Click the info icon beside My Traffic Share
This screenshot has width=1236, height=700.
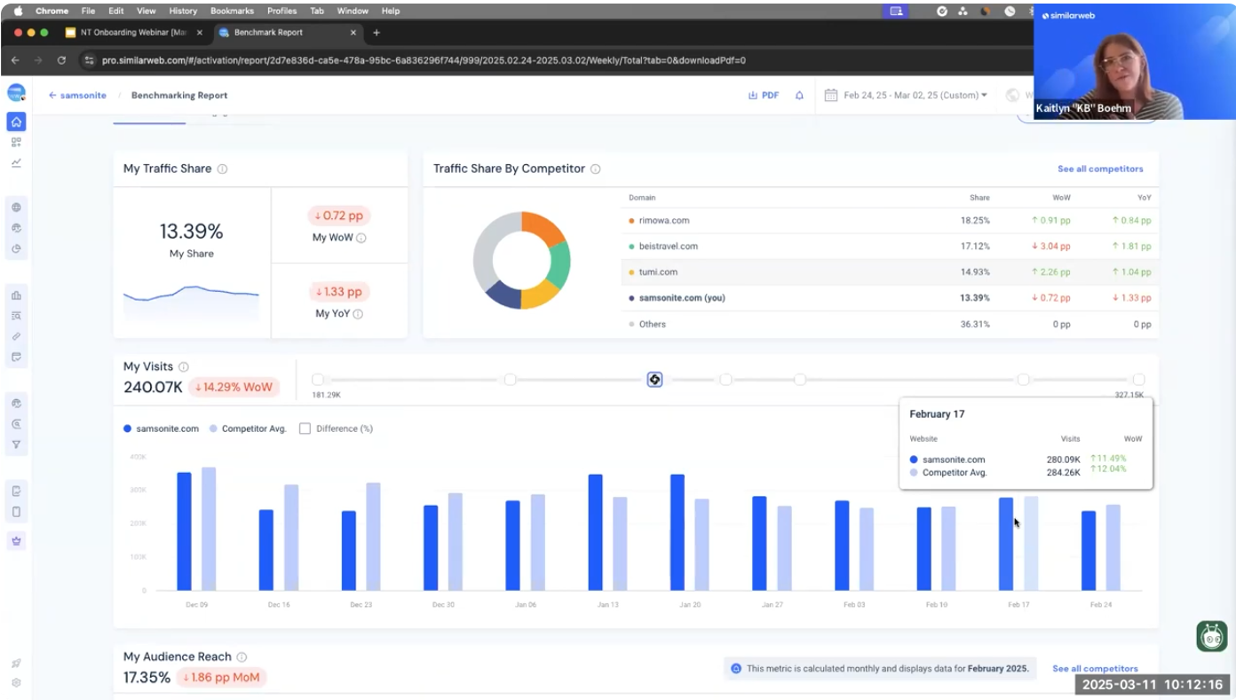(x=223, y=169)
